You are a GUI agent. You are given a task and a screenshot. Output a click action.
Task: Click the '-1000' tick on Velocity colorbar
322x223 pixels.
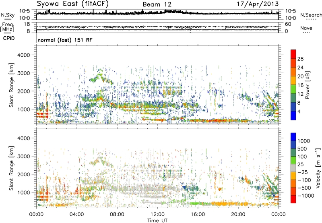[x=305, y=196]
